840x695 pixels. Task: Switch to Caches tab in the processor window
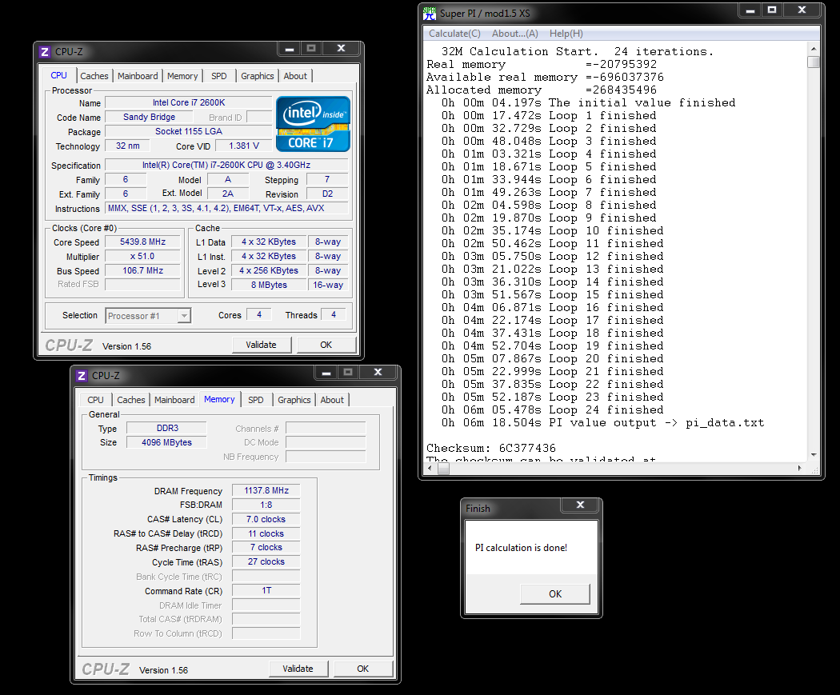94,76
